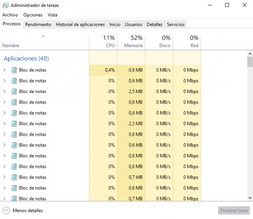Expand the Bloc de notas row using 0,9 MB
The image size is (253, 219).
click(x=5, y=70)
